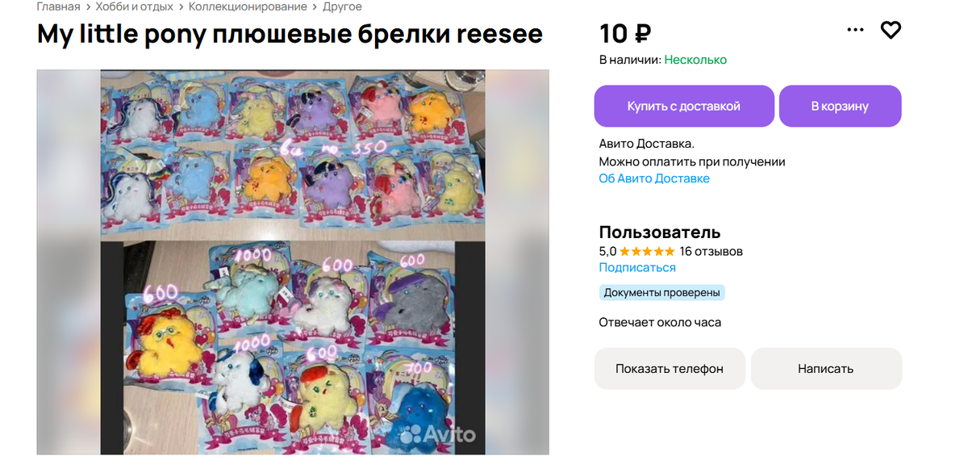Click Купить с доставкой button

(684, 106)
